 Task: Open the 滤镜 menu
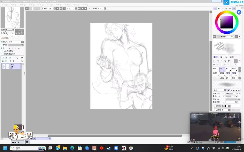click(58, 5)
